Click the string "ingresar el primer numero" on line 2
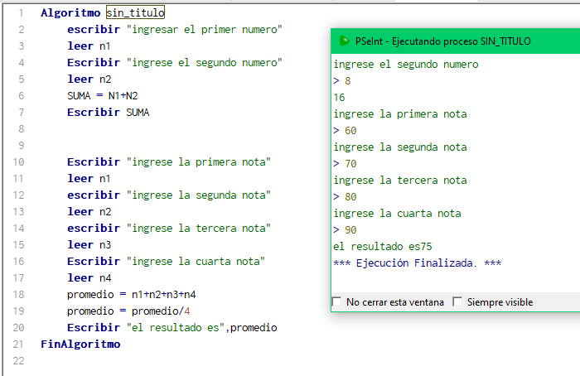 coord(204,30)
